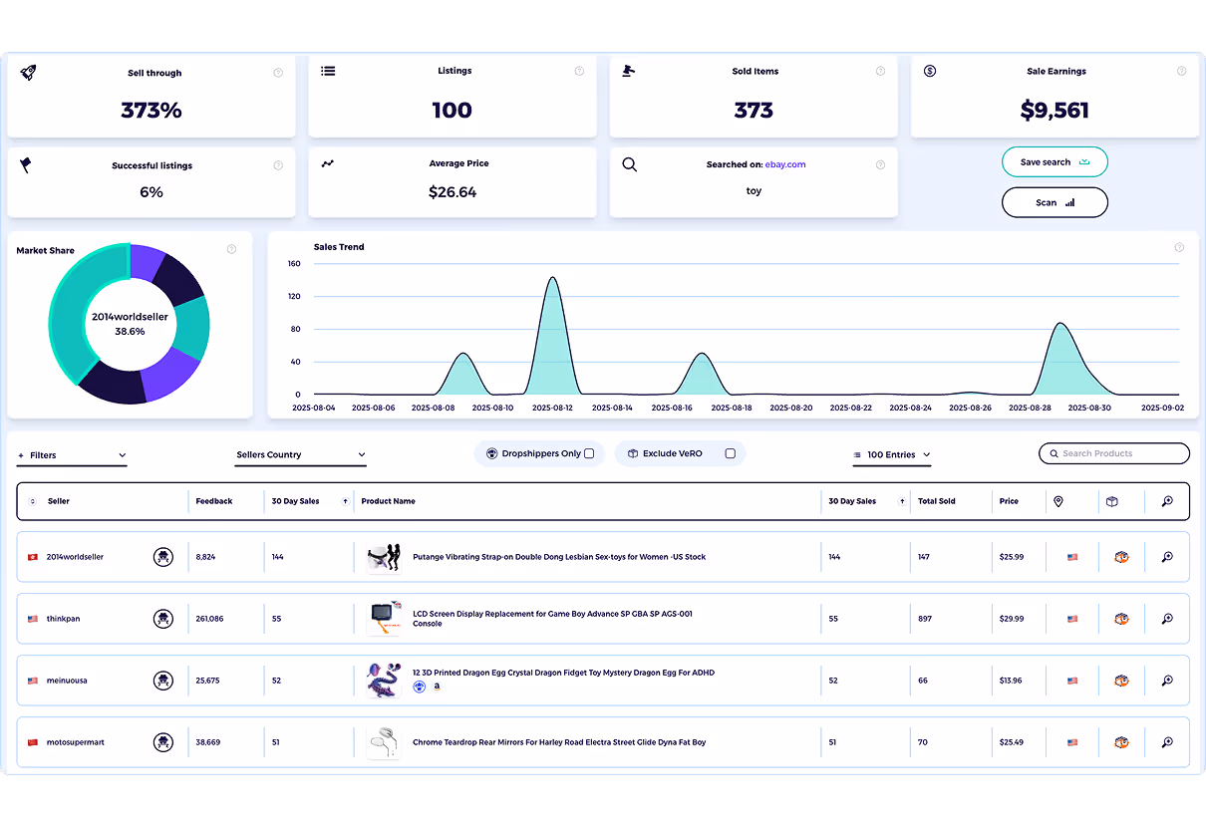Click the Dragon Egg product thumbnail
This screenshot has width=1206, height=827.
pyautogui.click(x=384, y=681)
